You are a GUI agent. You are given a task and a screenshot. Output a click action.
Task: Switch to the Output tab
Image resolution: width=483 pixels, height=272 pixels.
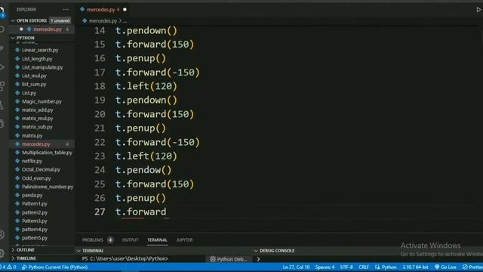pyautogui.click(x=130, y=240)
